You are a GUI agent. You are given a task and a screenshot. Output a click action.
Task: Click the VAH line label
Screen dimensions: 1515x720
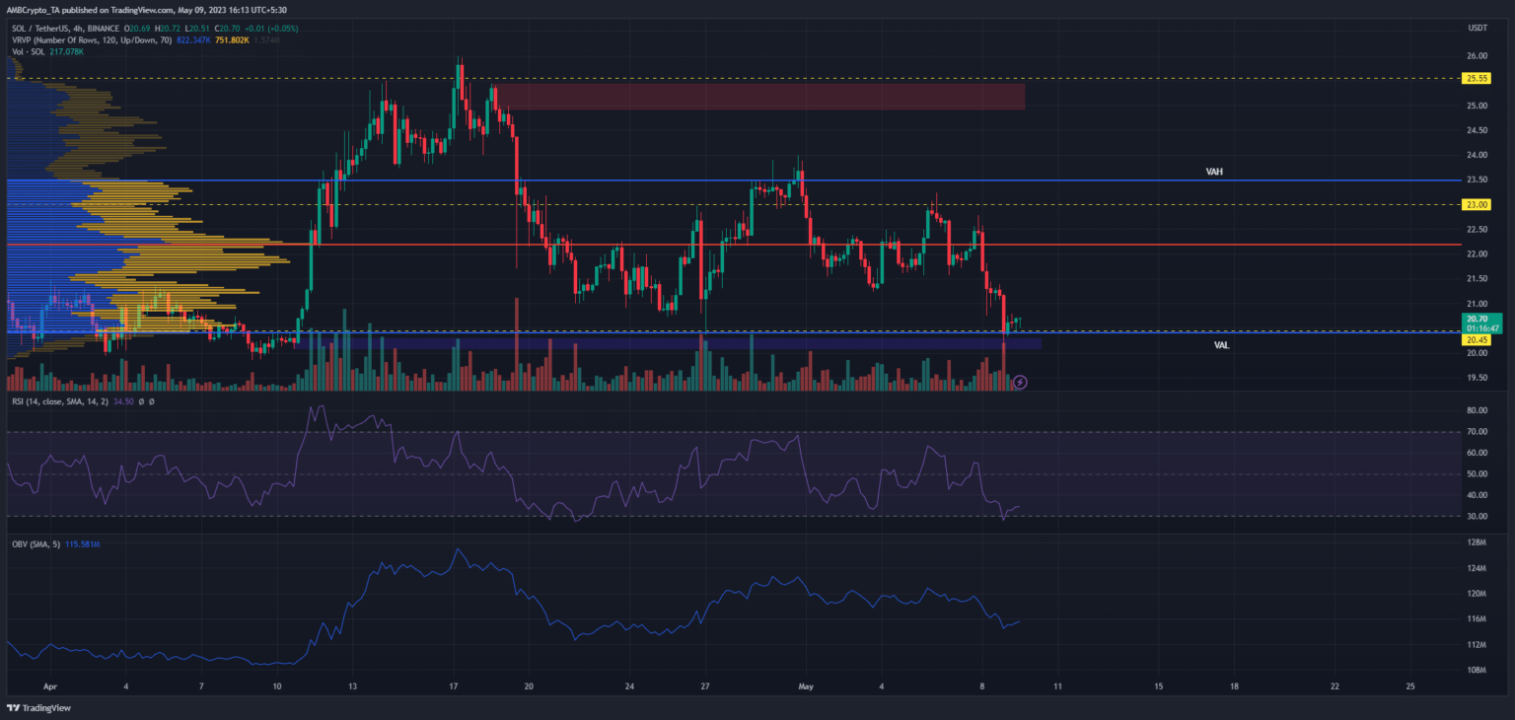click(x=1214, y=172)
